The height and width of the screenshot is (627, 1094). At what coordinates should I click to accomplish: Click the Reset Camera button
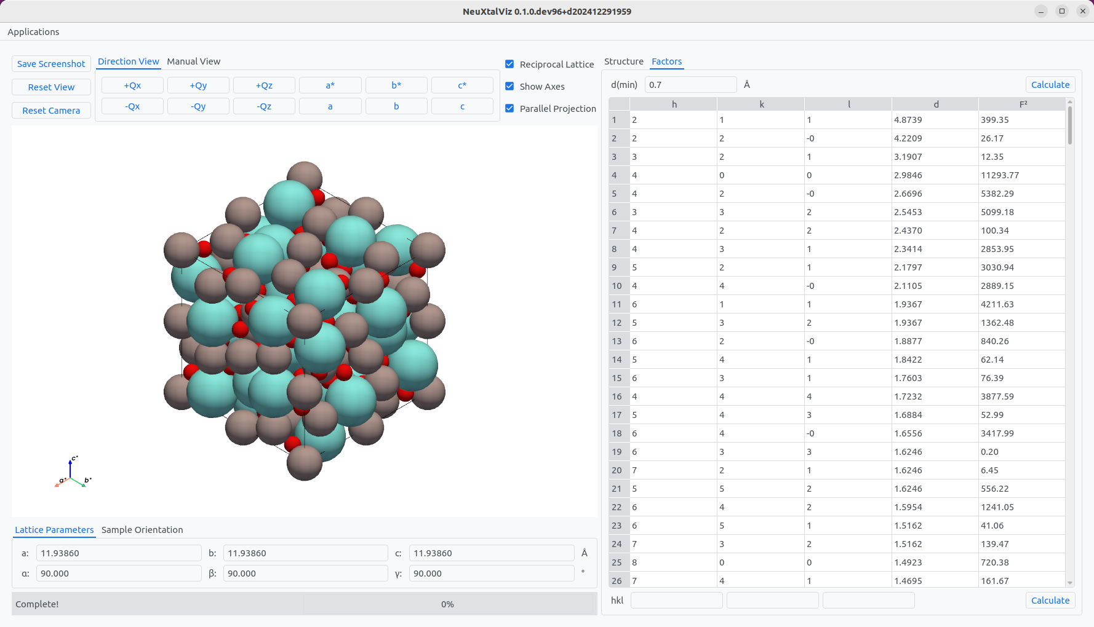tap(51, 111)
